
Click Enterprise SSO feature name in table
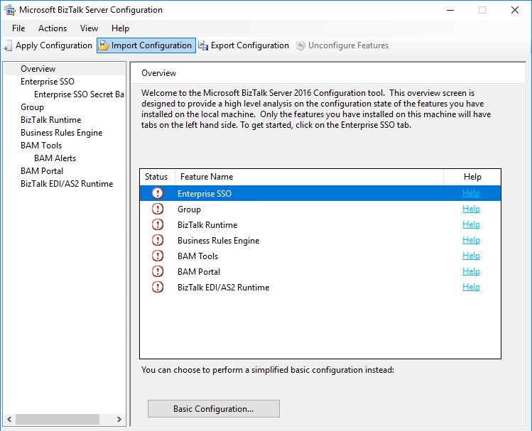click(205, 194)
